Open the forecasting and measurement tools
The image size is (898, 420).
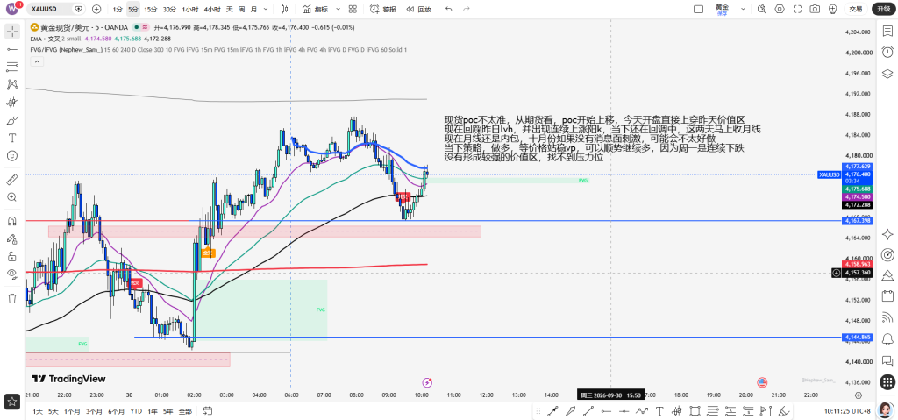tap(12, 103)
